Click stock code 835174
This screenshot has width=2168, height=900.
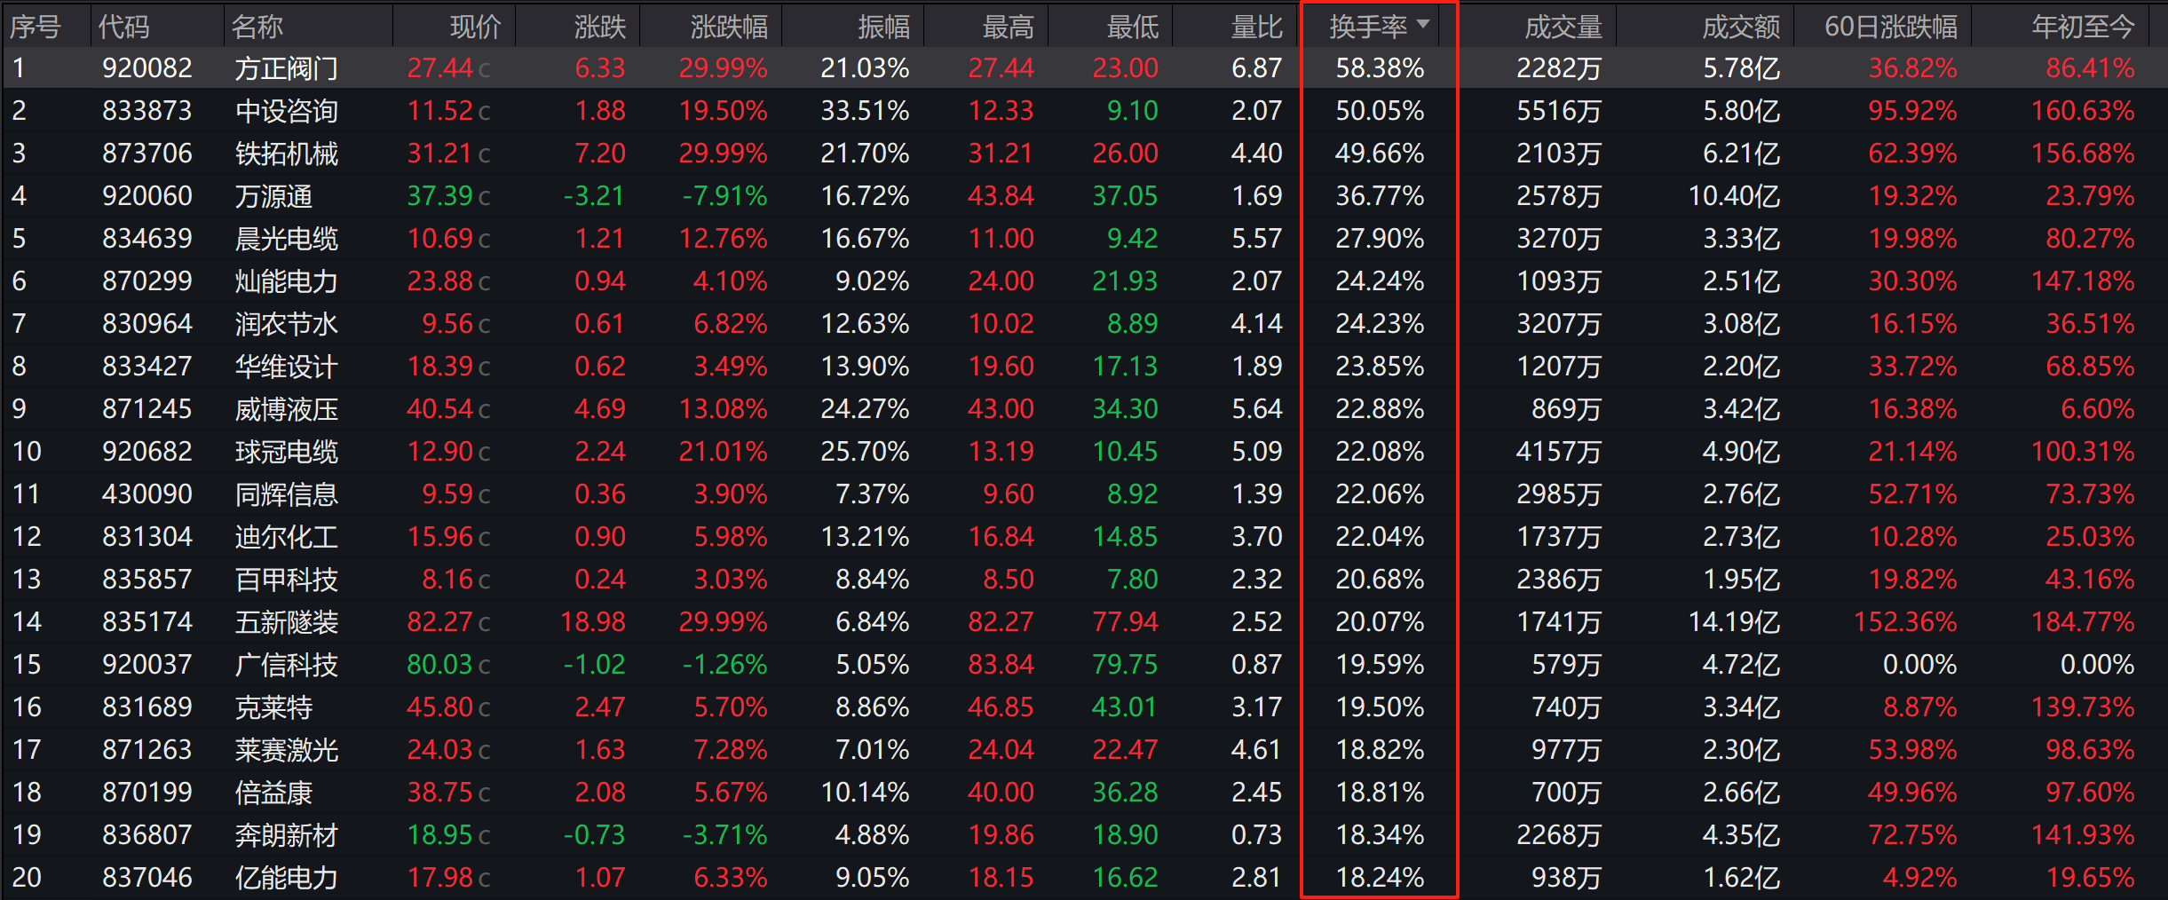(x=147, y=622)
